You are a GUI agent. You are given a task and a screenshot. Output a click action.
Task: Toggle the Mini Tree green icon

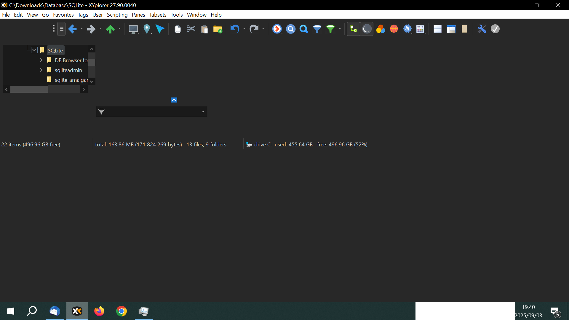[353, 29]
